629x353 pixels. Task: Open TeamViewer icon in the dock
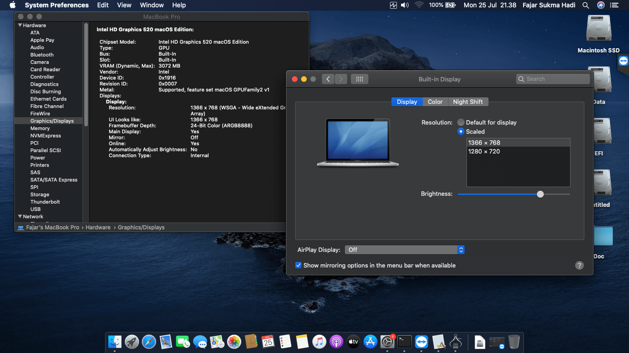[421, 342]
